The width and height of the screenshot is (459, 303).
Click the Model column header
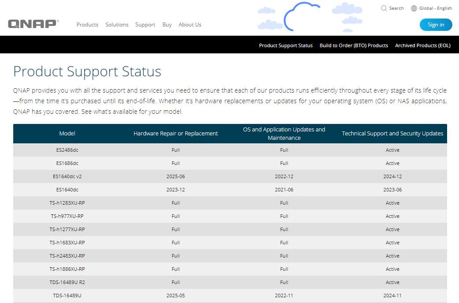tap(67, 134)
